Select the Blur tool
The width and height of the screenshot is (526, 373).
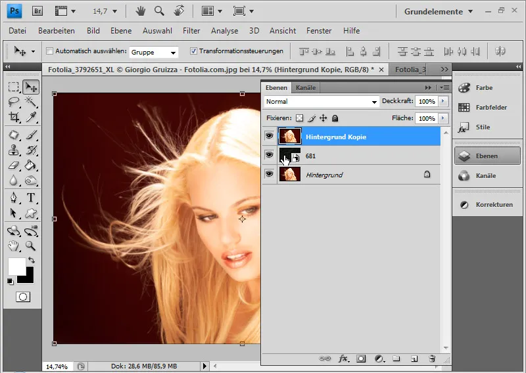13,181
